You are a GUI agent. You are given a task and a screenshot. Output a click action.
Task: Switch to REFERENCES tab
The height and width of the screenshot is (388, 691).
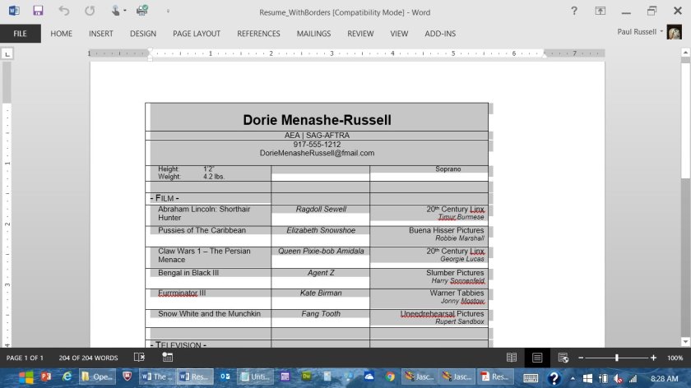[258, 34]
